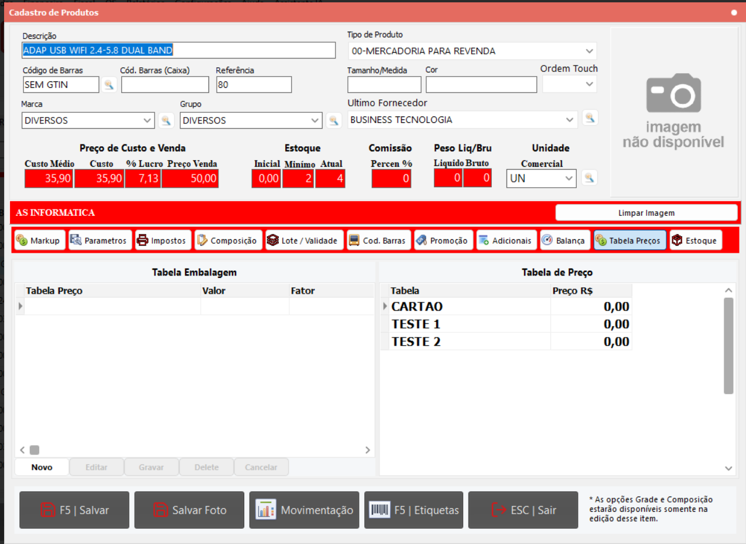Open the Ultimo Fornecedor dropdown
Viewport: 746px width, 544px height.
[x=570, y=119]
